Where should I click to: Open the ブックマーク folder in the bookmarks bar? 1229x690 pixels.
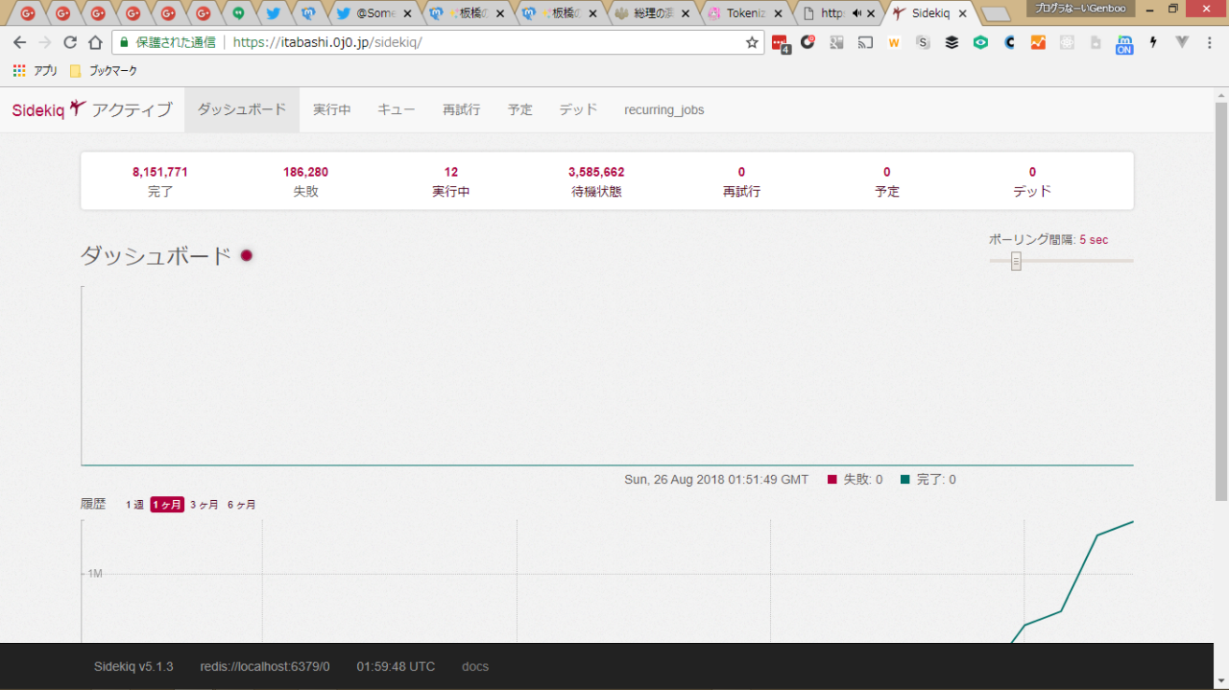click(x=104, y=71)
